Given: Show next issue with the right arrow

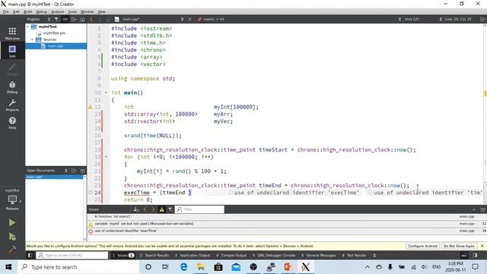Looking at the screenshot, I should pyautogui.click(x=153, y=209).
